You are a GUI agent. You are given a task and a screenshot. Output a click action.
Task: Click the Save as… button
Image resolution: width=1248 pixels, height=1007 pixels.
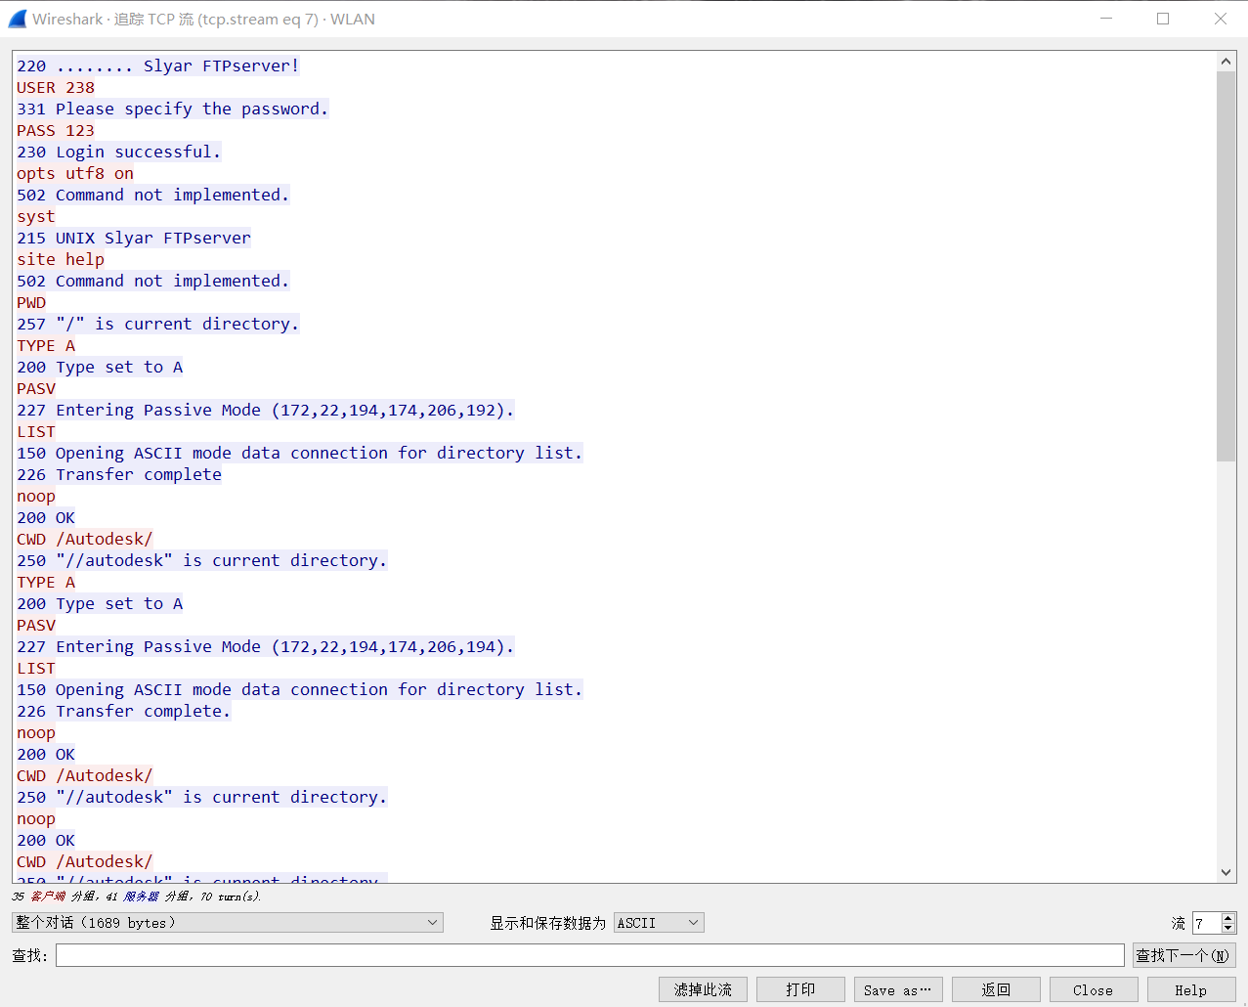pyautogui.click(x=898, y=989)
